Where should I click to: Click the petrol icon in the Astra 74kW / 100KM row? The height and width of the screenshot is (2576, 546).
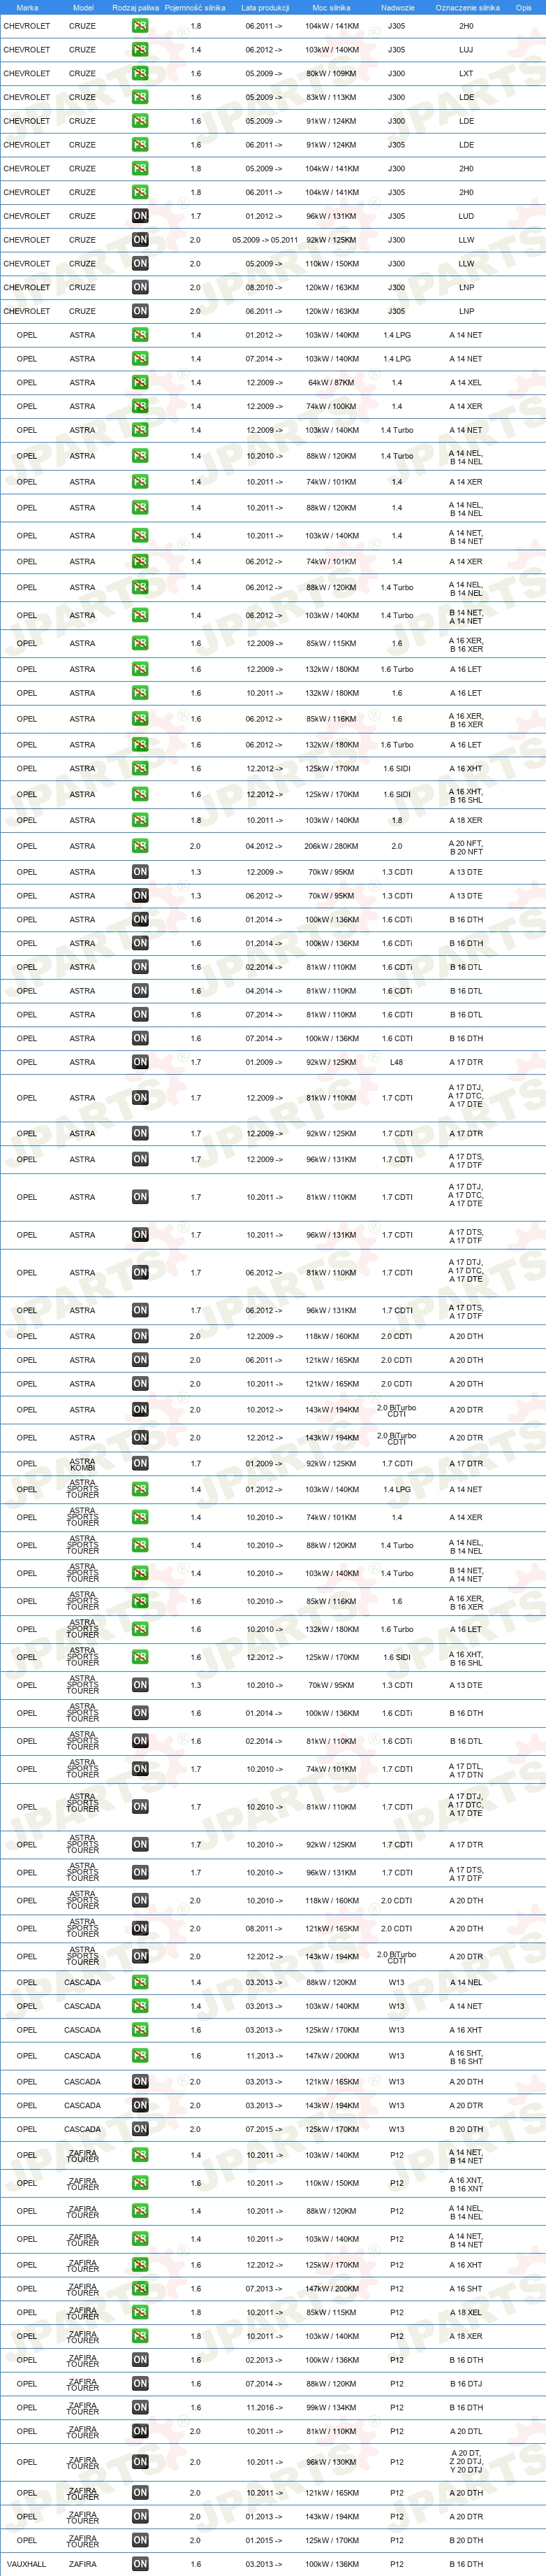tap(140, 407)
